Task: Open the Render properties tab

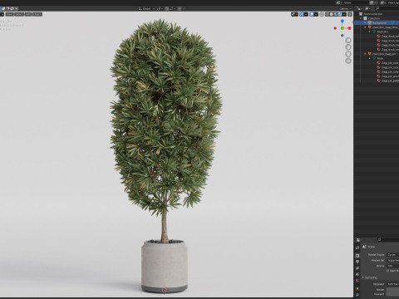Action: [x=357, y=256]
